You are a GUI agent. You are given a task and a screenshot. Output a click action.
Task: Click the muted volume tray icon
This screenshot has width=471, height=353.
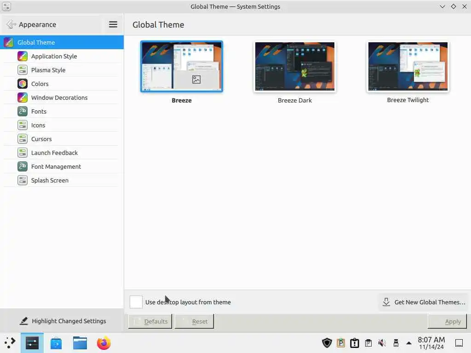(x=382, y=343)
